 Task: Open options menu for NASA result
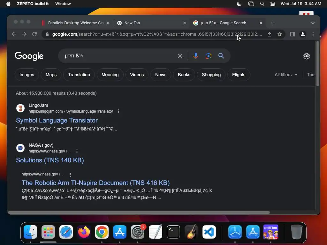77,151
